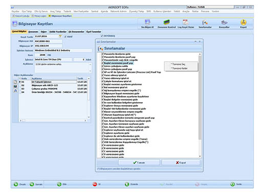
Task: Open the Kayıtlar menu
Action: pyautogui.click(x=15, y=11)
